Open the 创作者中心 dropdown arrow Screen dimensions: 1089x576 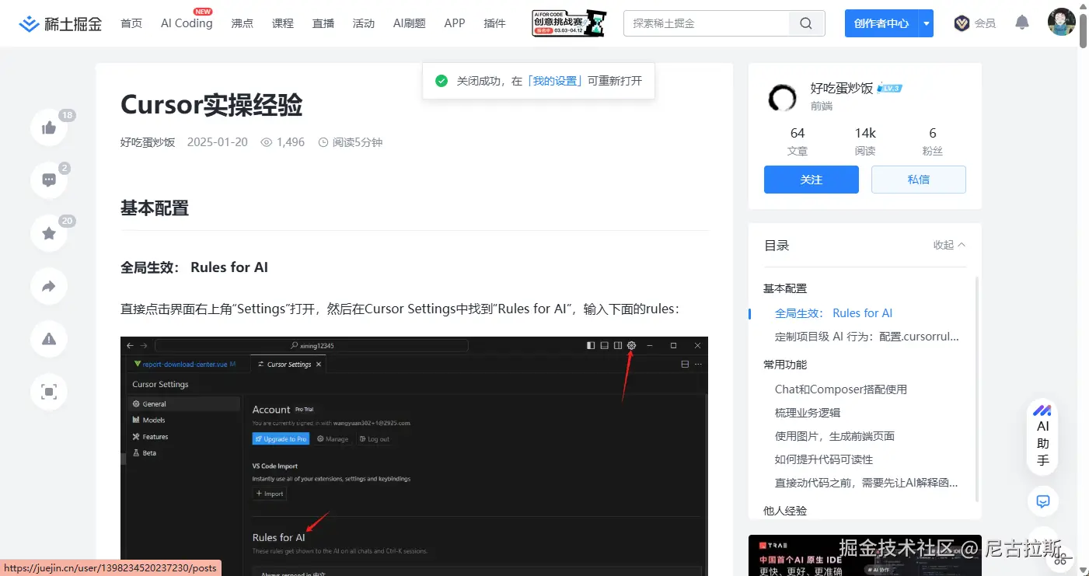pyautogui.click(x=926, y=23)
